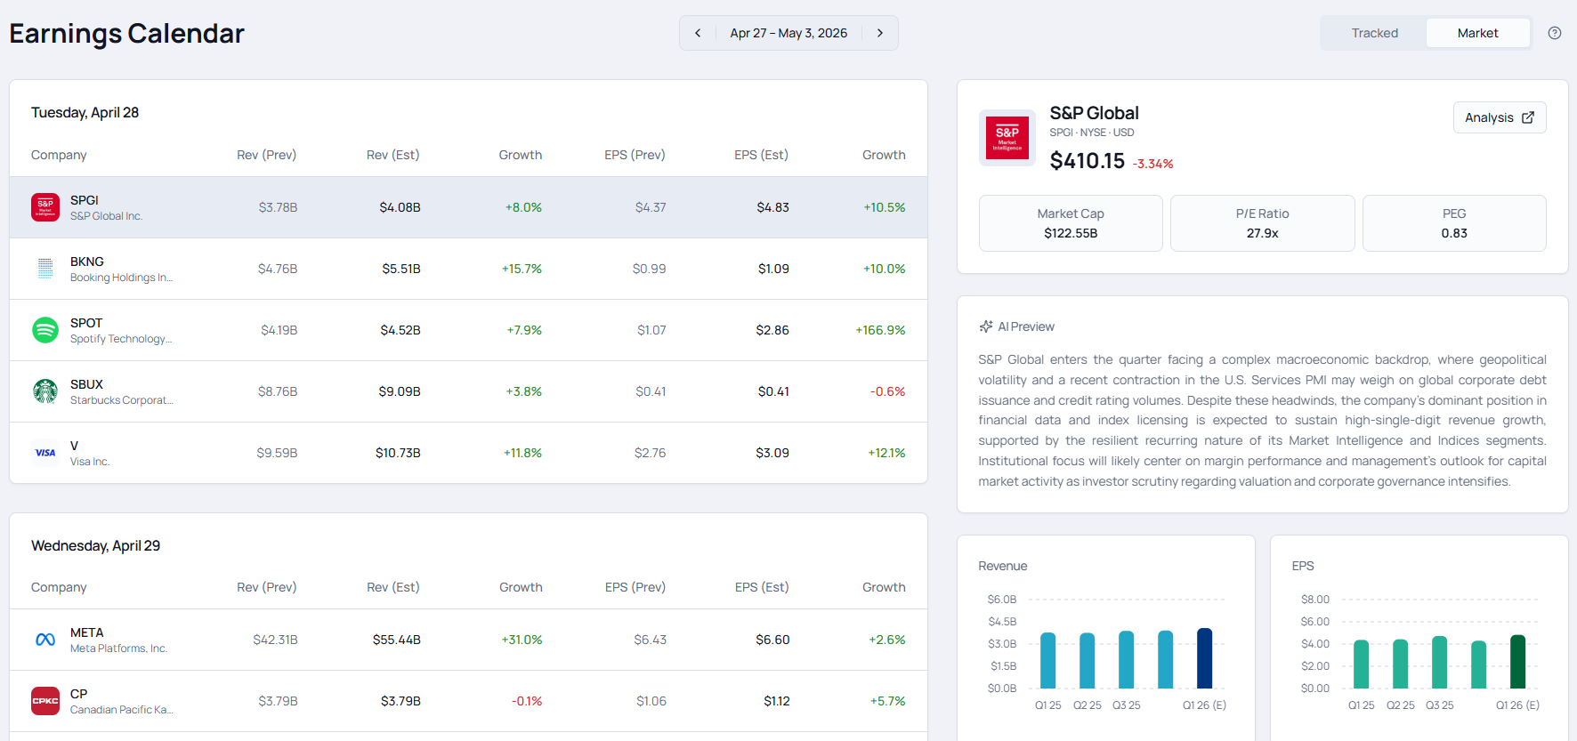Screen dimensions: 1577x741
Task: Switch to the Market tab
Action: pos(1477,33)
